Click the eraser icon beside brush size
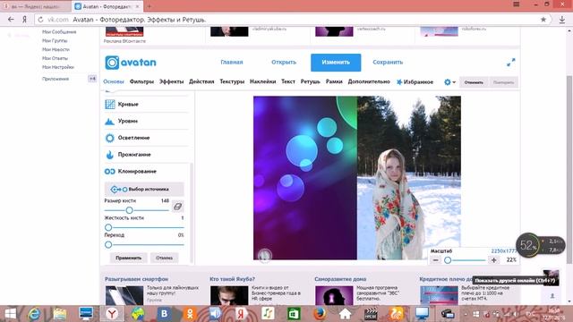This screenshot has height=322, width=573. click(x=177, y=207)
